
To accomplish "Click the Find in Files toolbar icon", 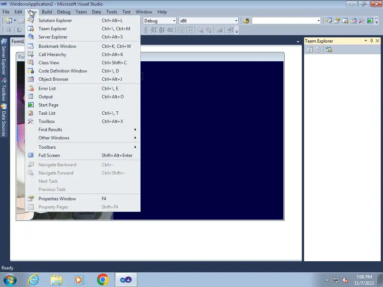I will pos(246,21).
